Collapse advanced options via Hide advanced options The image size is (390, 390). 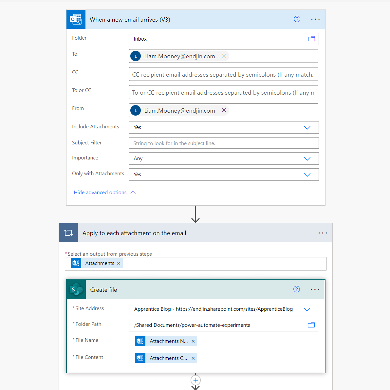(x=100, y=192)
